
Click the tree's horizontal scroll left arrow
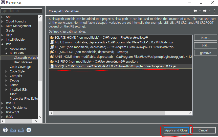click(x=3, y=121)
